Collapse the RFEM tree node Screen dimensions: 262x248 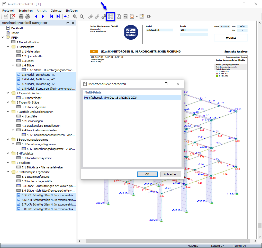3,37
